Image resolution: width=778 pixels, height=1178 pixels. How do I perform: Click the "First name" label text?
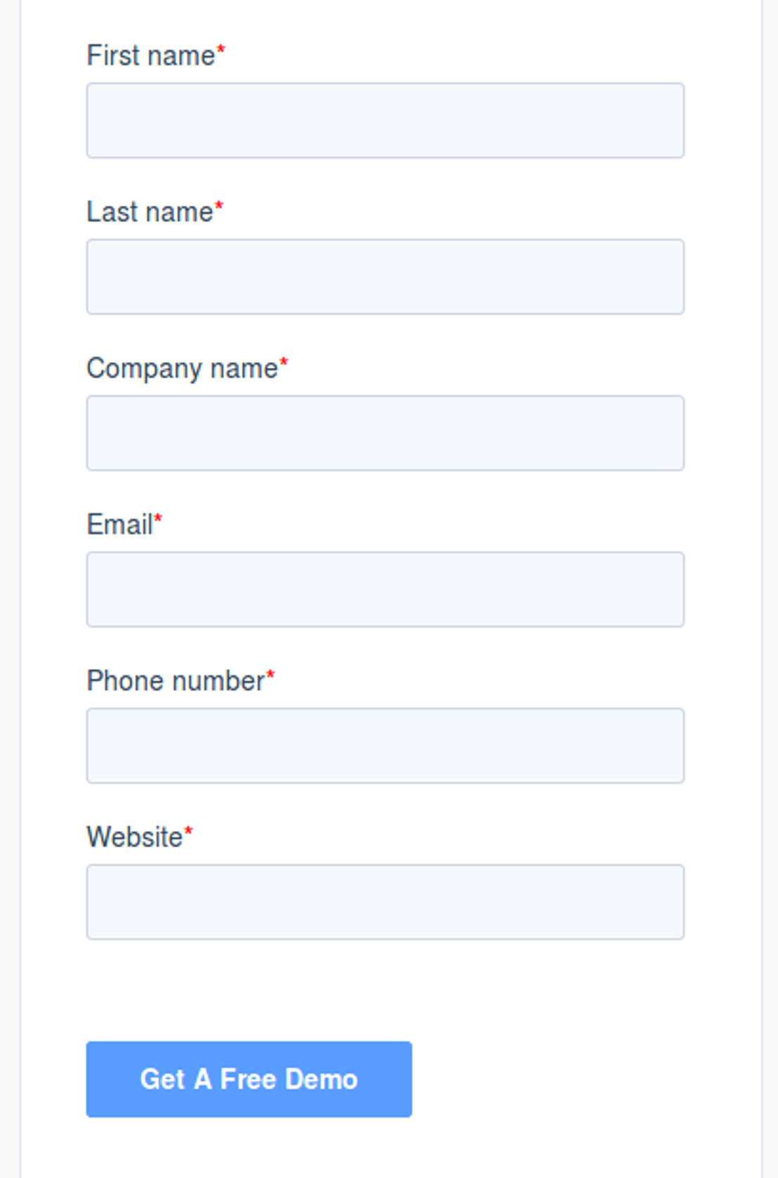[150, 56]
